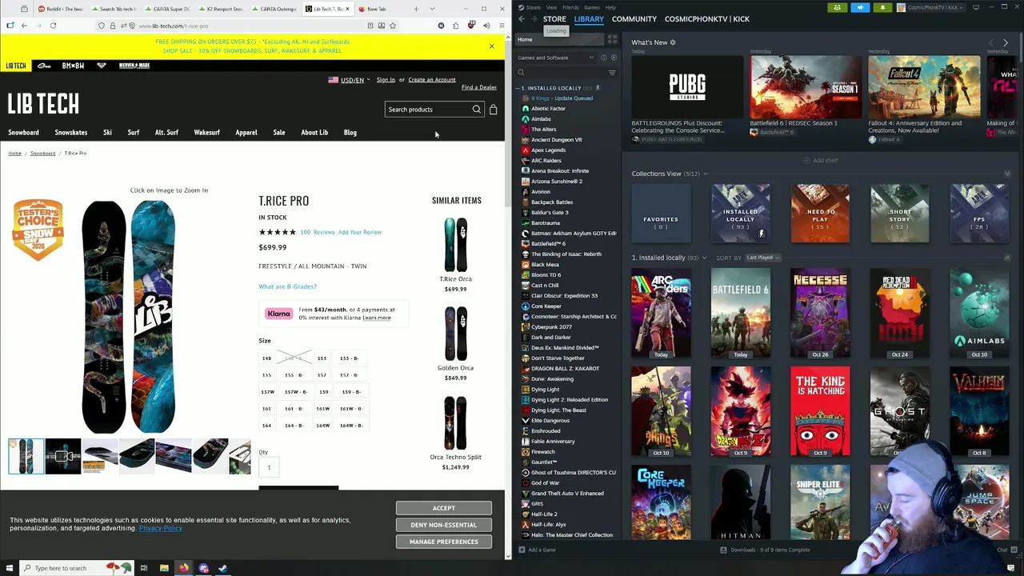Collapse the Collections shelf chevron
Screen dimensions: 1024x576
[x=1007, y=174]
